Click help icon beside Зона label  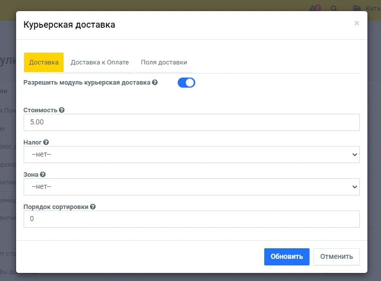click(43, 175)
